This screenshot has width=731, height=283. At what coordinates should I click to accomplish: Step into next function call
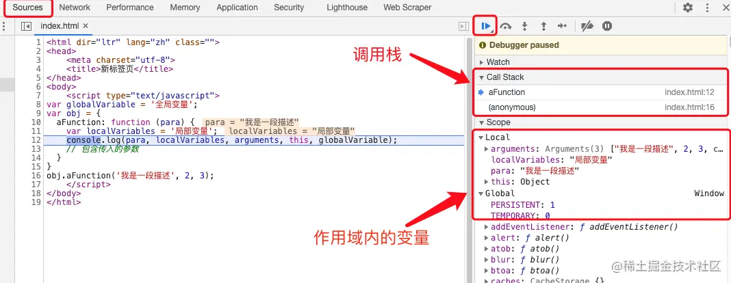(524, 26)
